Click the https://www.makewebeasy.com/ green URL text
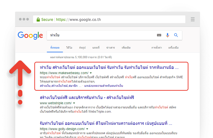 (x=64, y=73)
